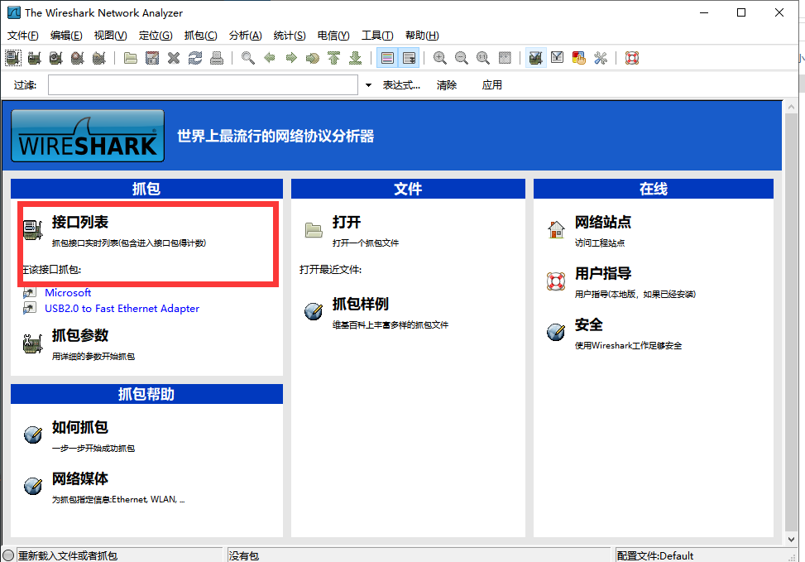The width and height of the screenshot is (805, 562).
Task: Open 安全 security information entry
Action: (x=588, y=324)
